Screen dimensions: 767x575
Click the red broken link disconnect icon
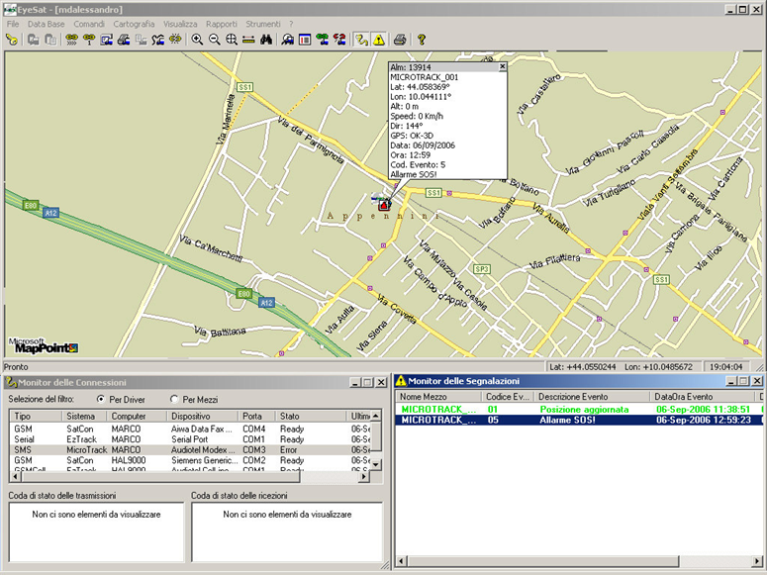pyautogui.click(x=339, y=40)
